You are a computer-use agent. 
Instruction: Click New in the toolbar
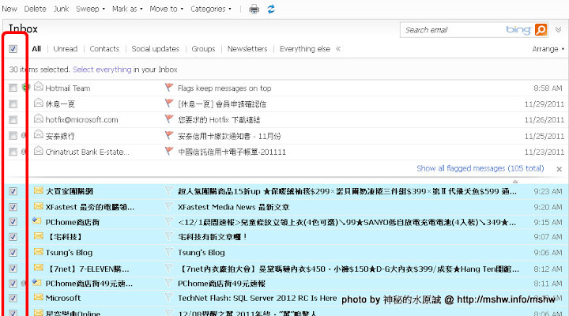[x=9, y=9]
